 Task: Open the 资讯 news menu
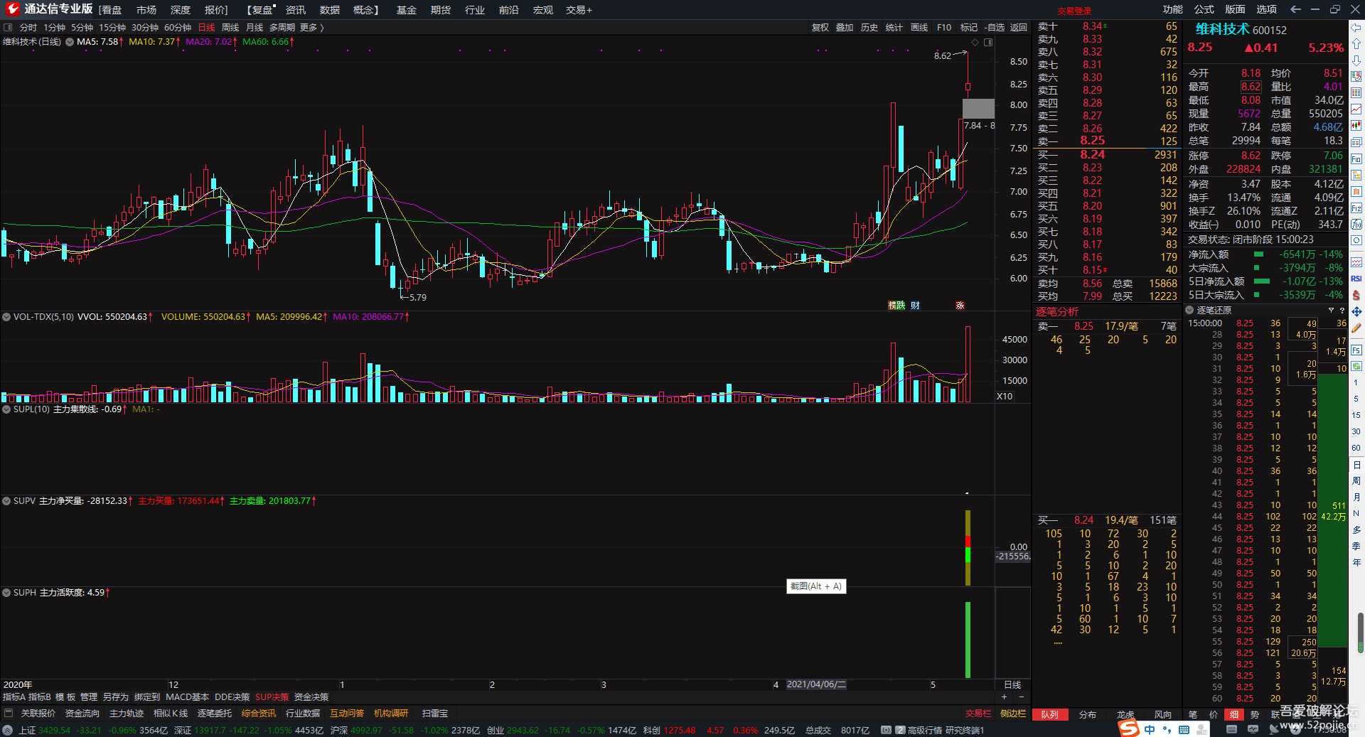(296, 10)
